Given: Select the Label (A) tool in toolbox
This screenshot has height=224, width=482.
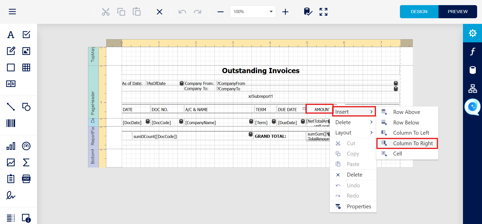Looking at the screenshot, I should pos(11,35).
